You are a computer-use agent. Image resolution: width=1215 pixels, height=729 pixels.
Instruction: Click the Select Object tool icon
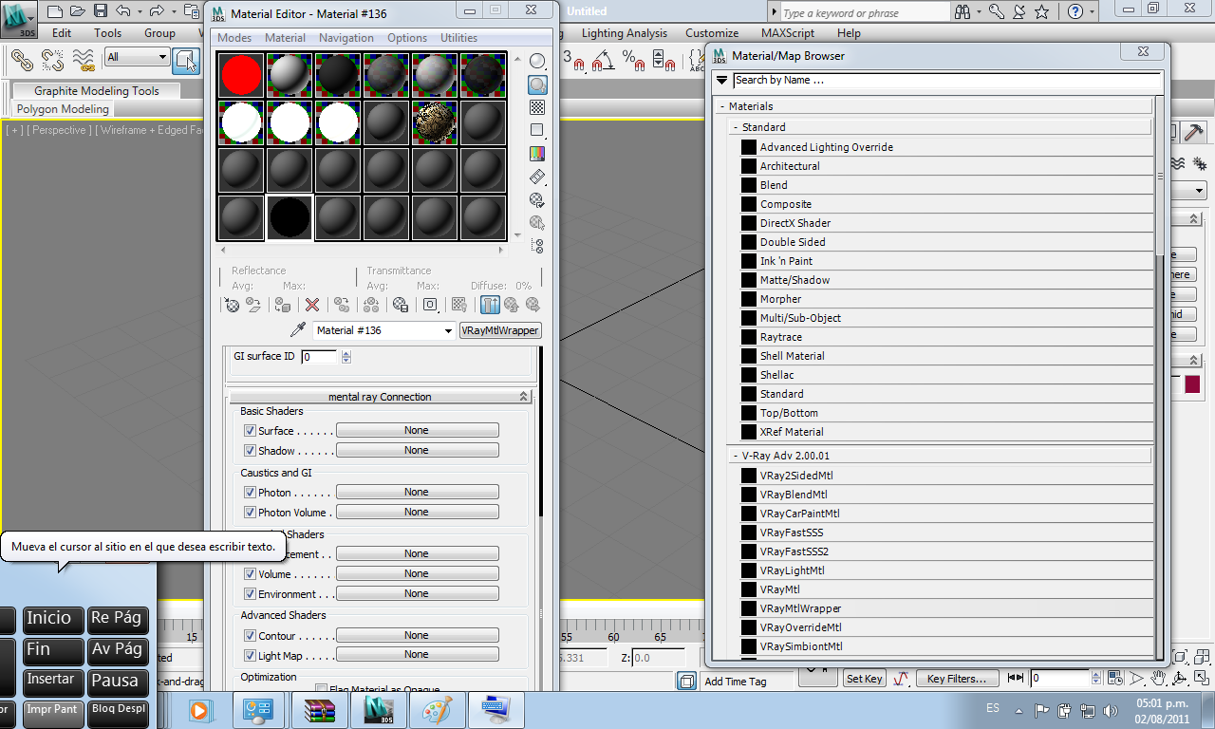(x=187, y=60)
